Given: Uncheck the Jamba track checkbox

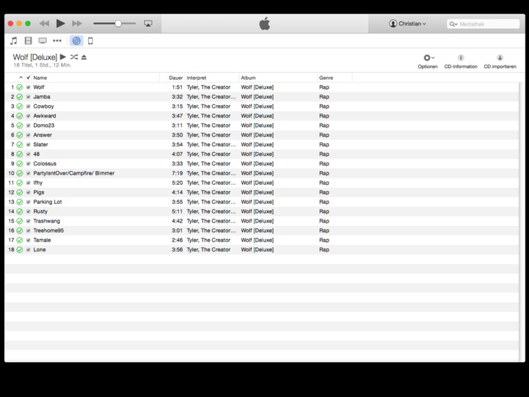Looking at the screenshot, I should pos(28,97).
